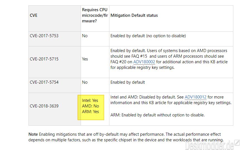Click the highlighted Intel: Yes text
This screenshot has width=240, height=150.
[x=90, y=100]
